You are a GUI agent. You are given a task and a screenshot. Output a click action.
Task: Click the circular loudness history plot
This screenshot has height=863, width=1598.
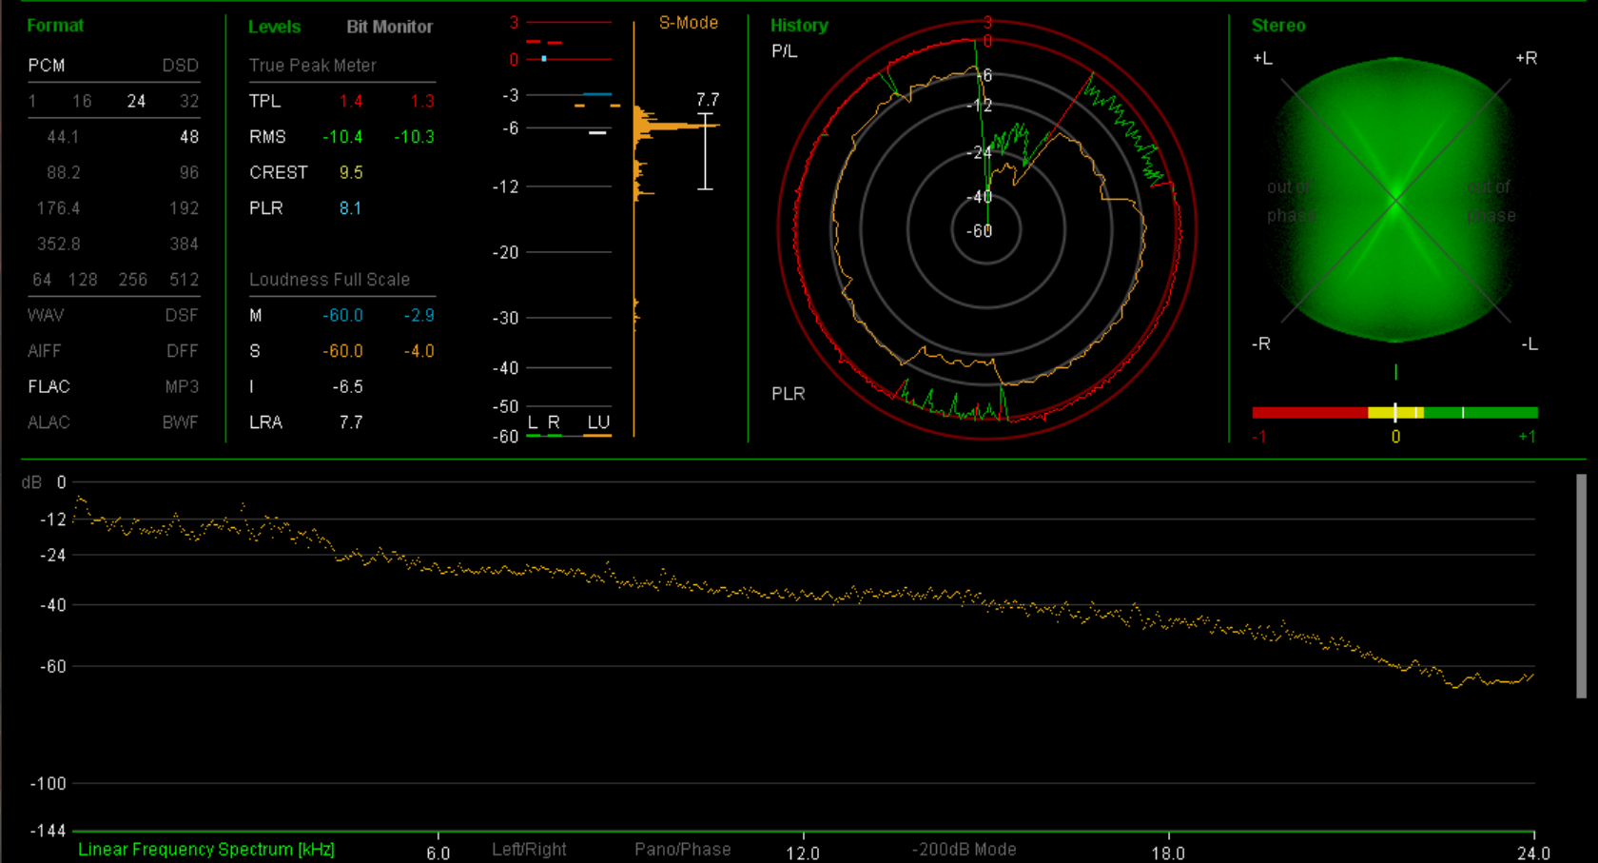coord(986,229)
